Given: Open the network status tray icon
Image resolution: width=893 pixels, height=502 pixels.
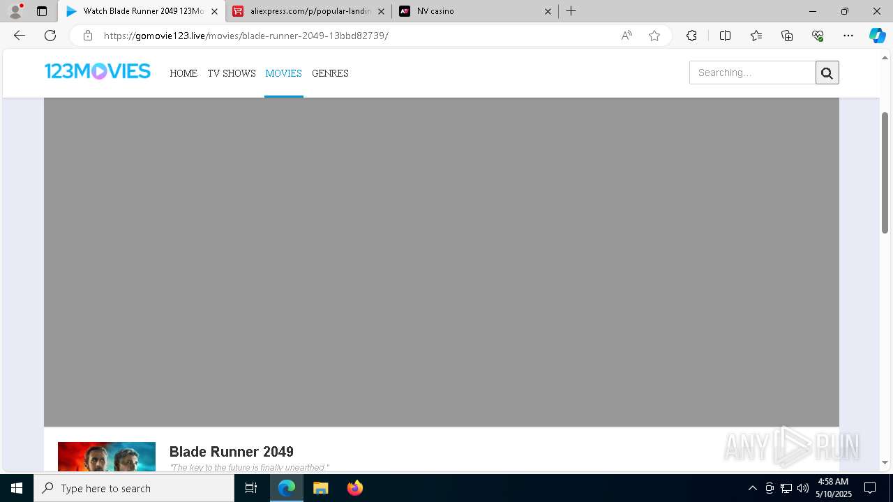Looking at the screenshot, I should tap(786, 488).
